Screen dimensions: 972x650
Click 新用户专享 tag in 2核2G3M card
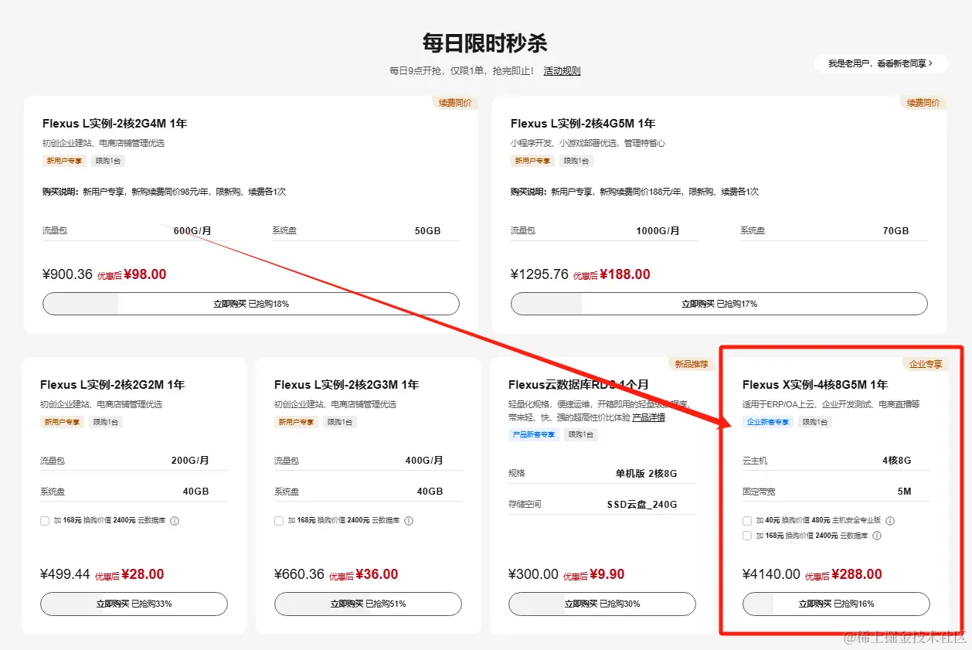pos(296,422)
